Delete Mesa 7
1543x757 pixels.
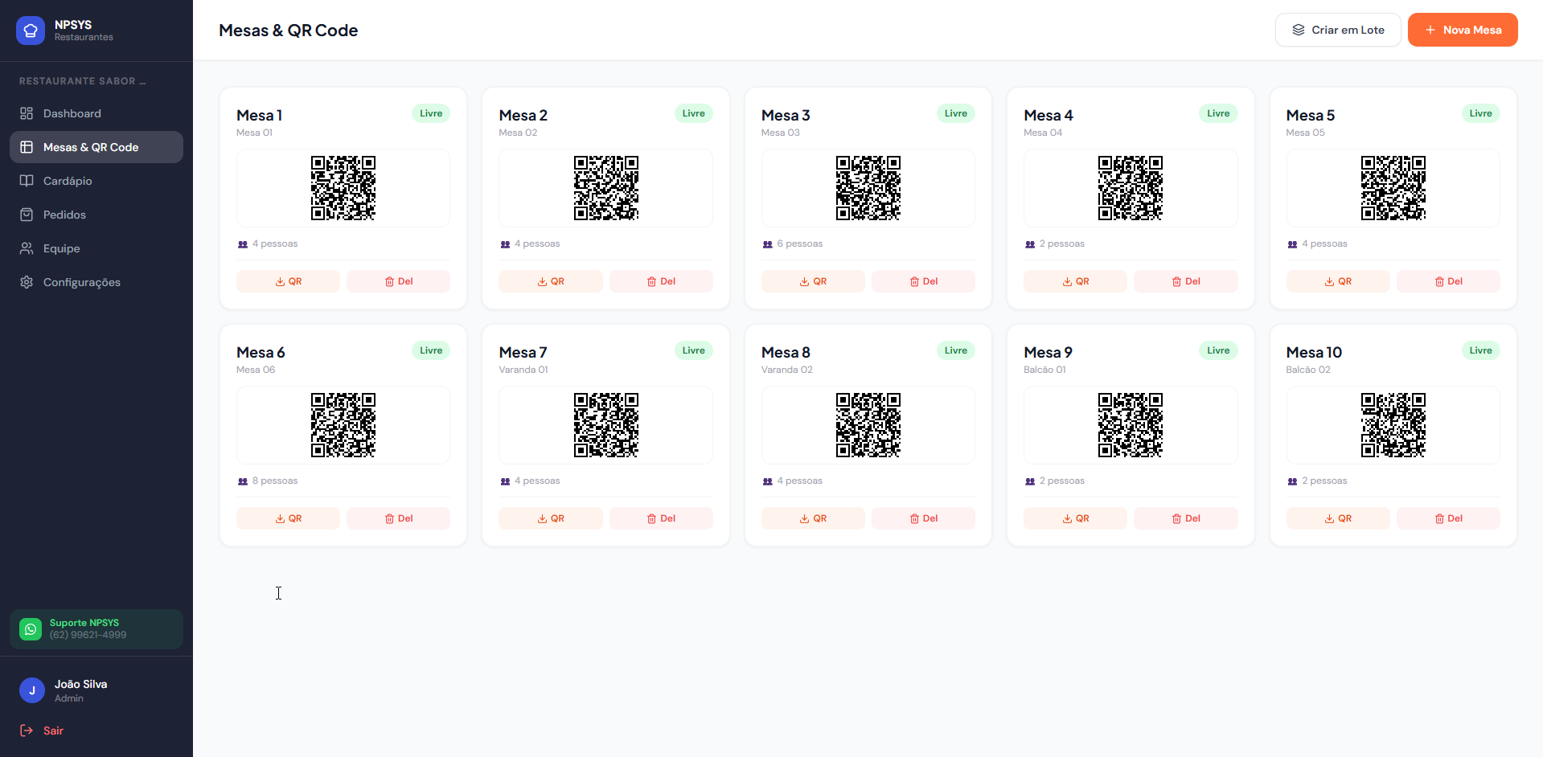(661, 518)
